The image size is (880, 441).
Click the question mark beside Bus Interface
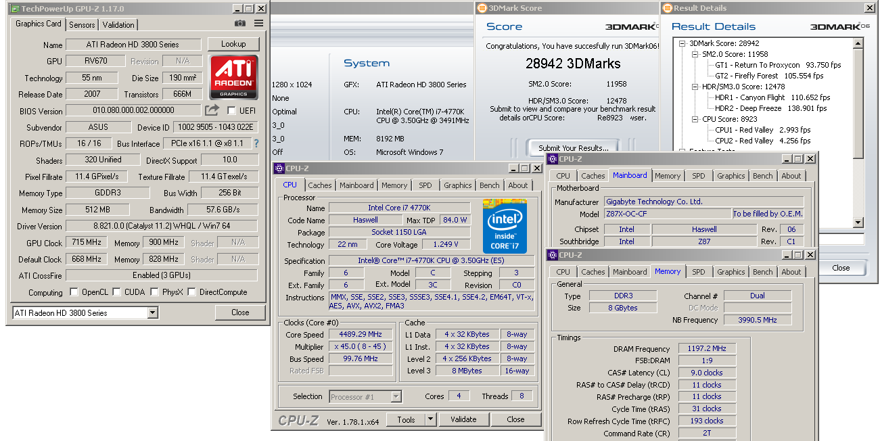256,143
